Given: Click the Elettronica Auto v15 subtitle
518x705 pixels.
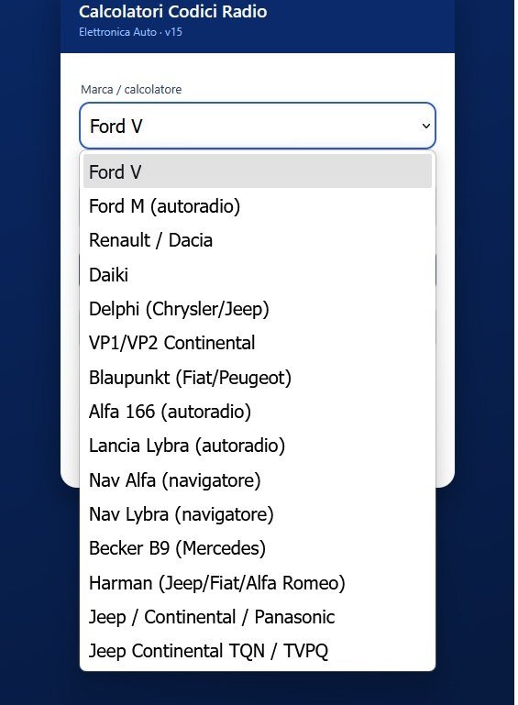Looking at the screenshot, I should 130,32.
